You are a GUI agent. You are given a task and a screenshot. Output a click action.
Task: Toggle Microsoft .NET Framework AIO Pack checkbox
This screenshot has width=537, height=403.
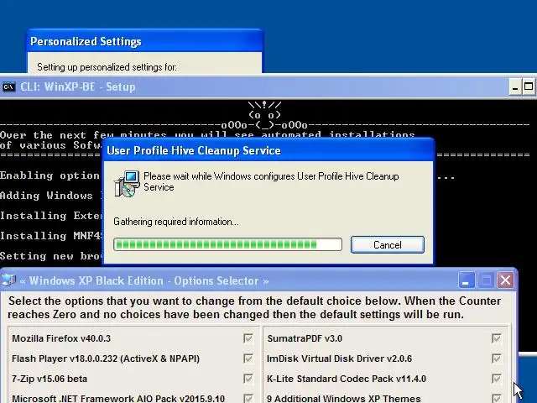click(248, 398)
